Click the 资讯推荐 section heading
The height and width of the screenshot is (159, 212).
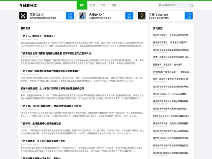pos(158,28)
